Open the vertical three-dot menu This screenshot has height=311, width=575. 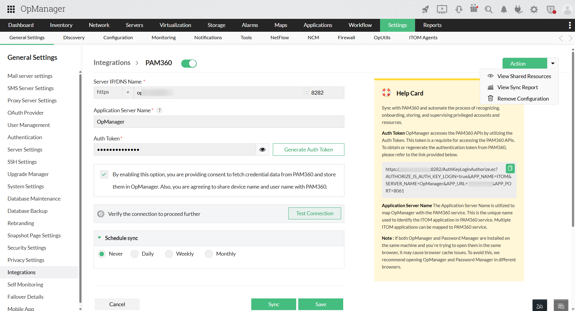coord(570,25)
